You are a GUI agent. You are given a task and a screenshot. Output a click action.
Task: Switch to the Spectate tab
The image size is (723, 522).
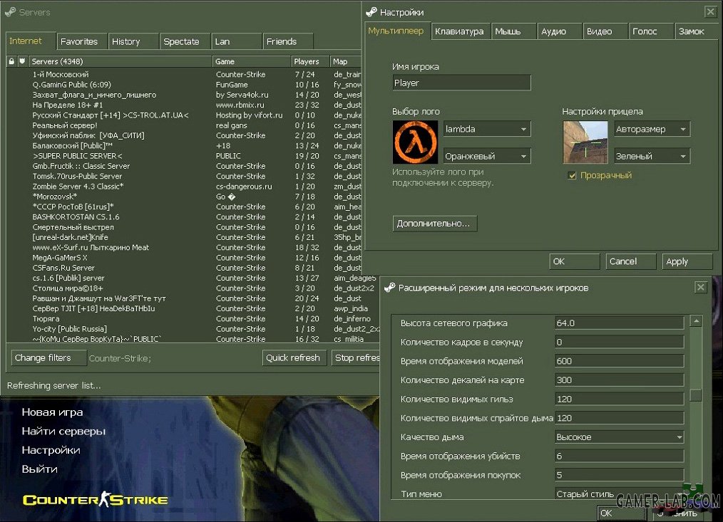click(x=185, y=41)
